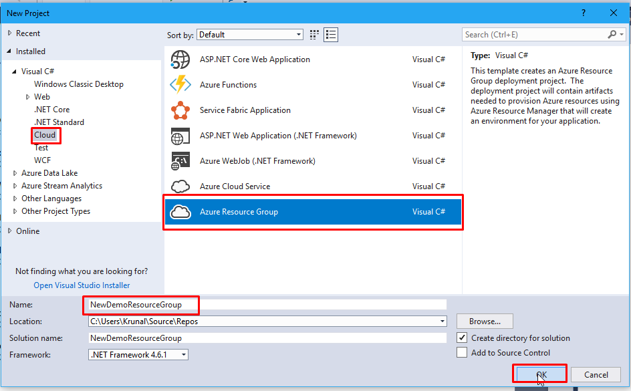This screenshot has width=631, height=391.
Task: Open the Location path dropdown arrow
Action: (x=443, y=321)
